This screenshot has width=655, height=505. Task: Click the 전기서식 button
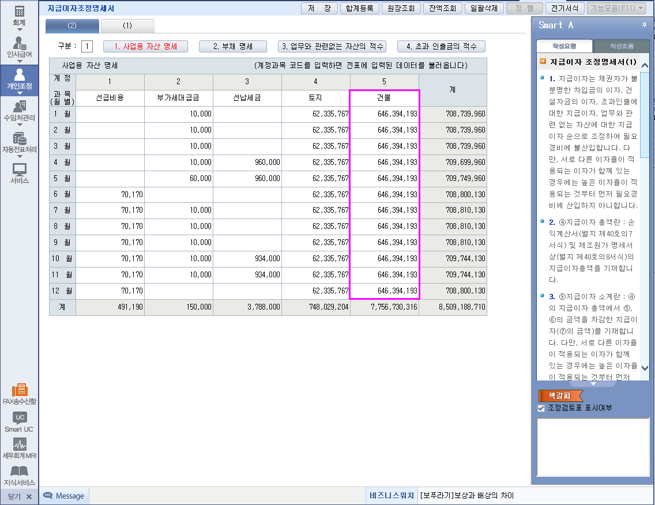pyautogui.click(x=565, y=8)
